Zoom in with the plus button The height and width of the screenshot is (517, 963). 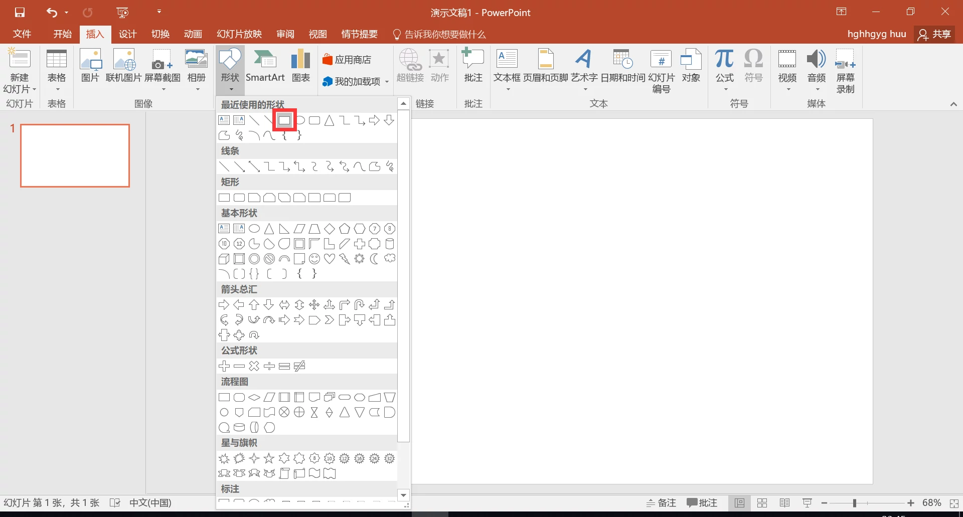click(911, 503)
